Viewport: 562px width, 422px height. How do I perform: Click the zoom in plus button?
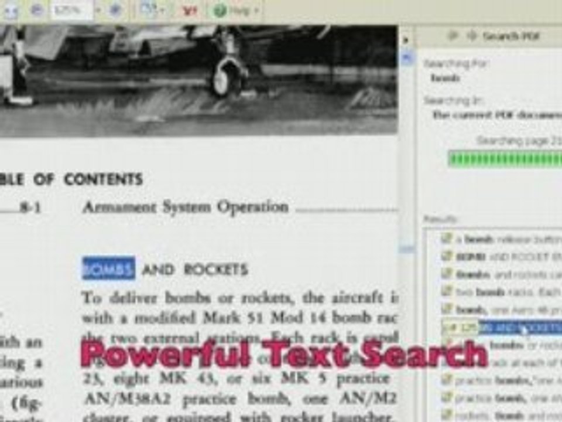click(115, 11)
